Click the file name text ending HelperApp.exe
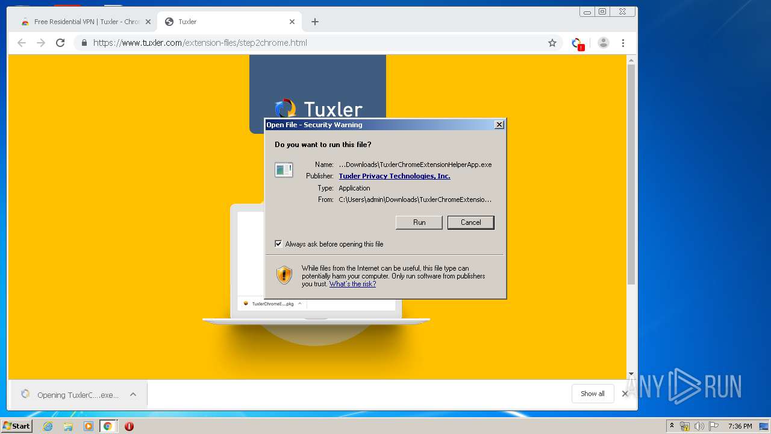 coord(415,165)
